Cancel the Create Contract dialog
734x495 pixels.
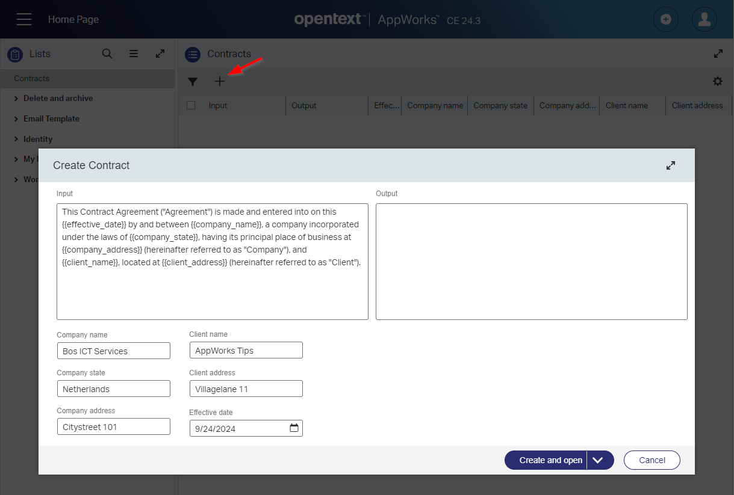pyautogui.click(x=652, y=460)
